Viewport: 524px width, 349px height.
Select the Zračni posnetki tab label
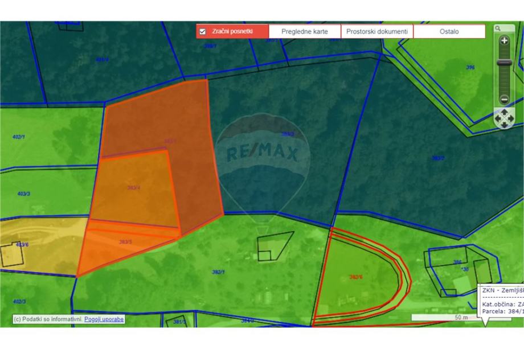tap(232, 31)
